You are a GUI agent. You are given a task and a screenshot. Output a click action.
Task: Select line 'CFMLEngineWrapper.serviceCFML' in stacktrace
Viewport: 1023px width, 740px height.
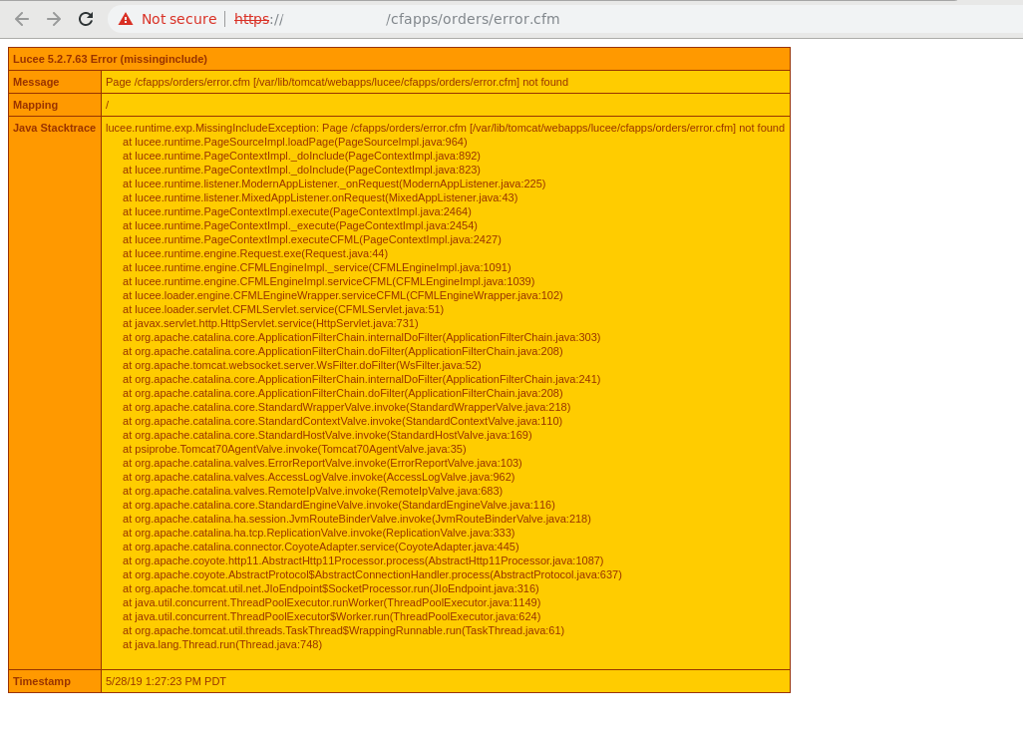pyautogui.click(x=343, y=295)
